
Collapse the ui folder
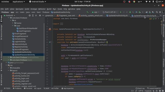pos(11,20)
